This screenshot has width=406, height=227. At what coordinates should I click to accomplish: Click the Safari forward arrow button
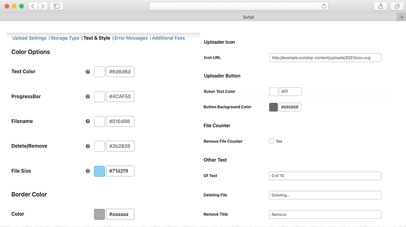[43, 6]
